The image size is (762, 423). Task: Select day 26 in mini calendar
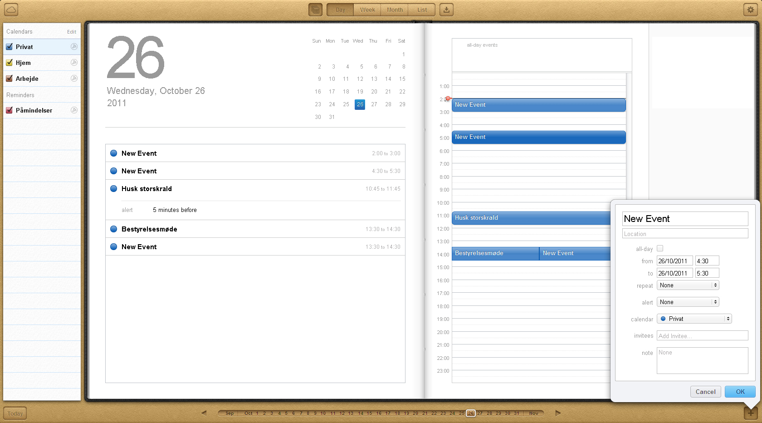(360, 104)
